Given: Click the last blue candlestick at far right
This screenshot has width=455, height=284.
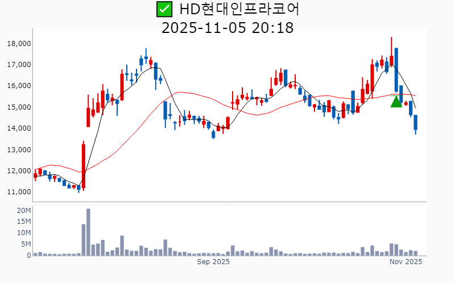Looking at the screenshot, I should point(415,123).
